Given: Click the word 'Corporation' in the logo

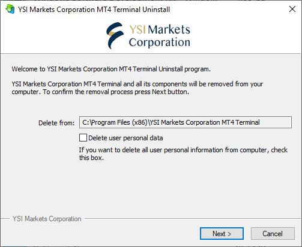Looking at the screenshot, I should click(x=160, y=43).
